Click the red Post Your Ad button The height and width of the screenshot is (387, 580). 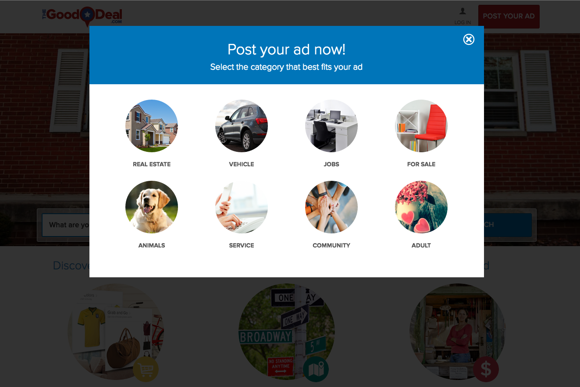coord(509,16)
